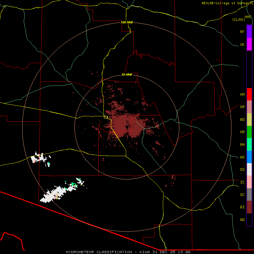Click the HR legend label
254x254 pixels.
pyautogui.click(x=242, y=132)
